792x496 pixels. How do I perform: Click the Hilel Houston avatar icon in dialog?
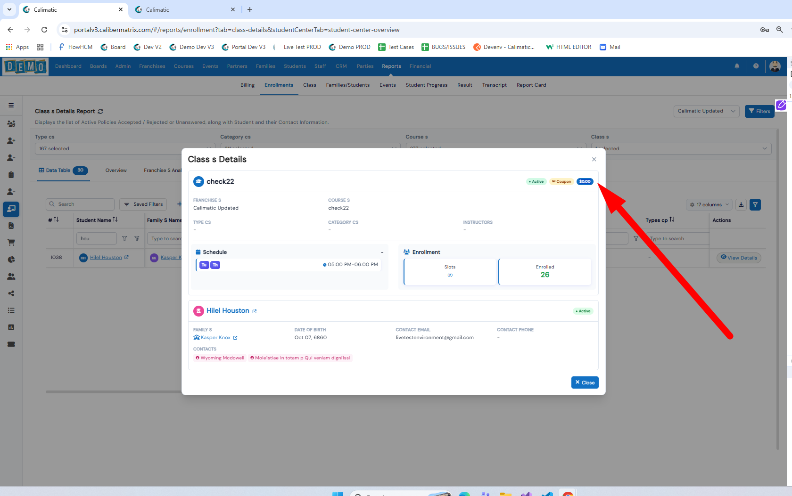[198, 311]
